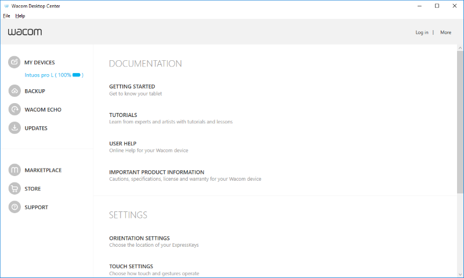Click the Backup cloud icon
The width and height of the screenshot is (464, 278).
click(x=14, y=91)
